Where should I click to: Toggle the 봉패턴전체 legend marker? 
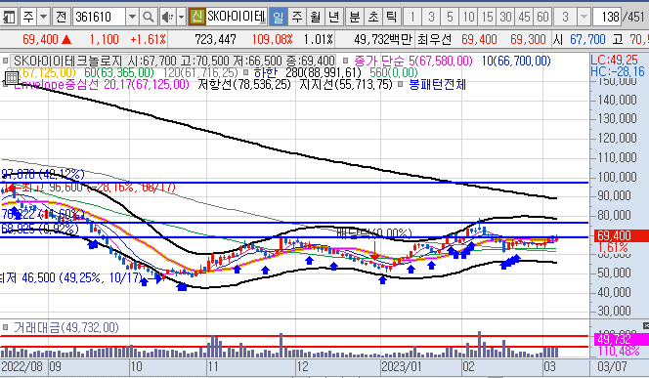tap(400, 84)
